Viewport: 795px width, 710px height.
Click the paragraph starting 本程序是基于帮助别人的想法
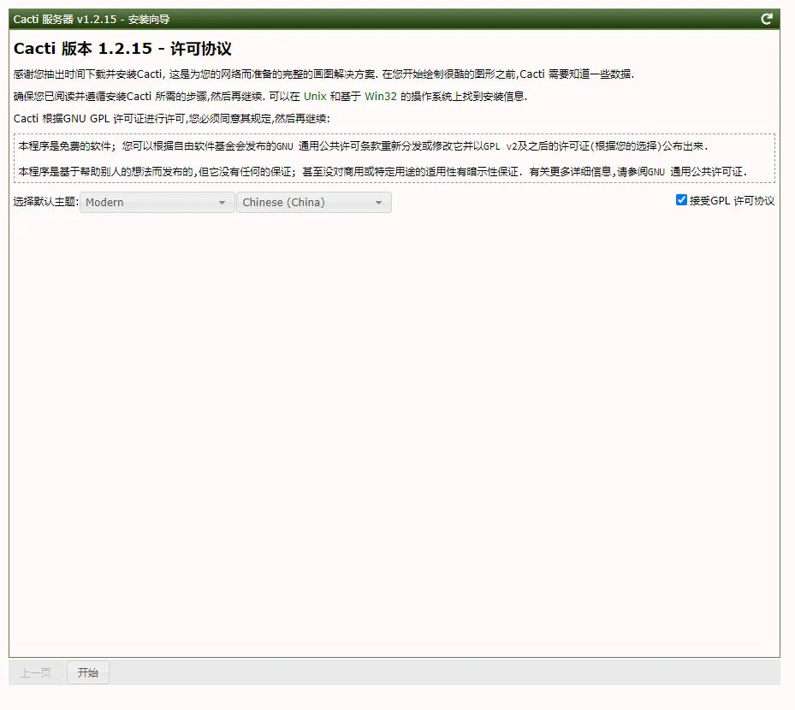(383, 172)
